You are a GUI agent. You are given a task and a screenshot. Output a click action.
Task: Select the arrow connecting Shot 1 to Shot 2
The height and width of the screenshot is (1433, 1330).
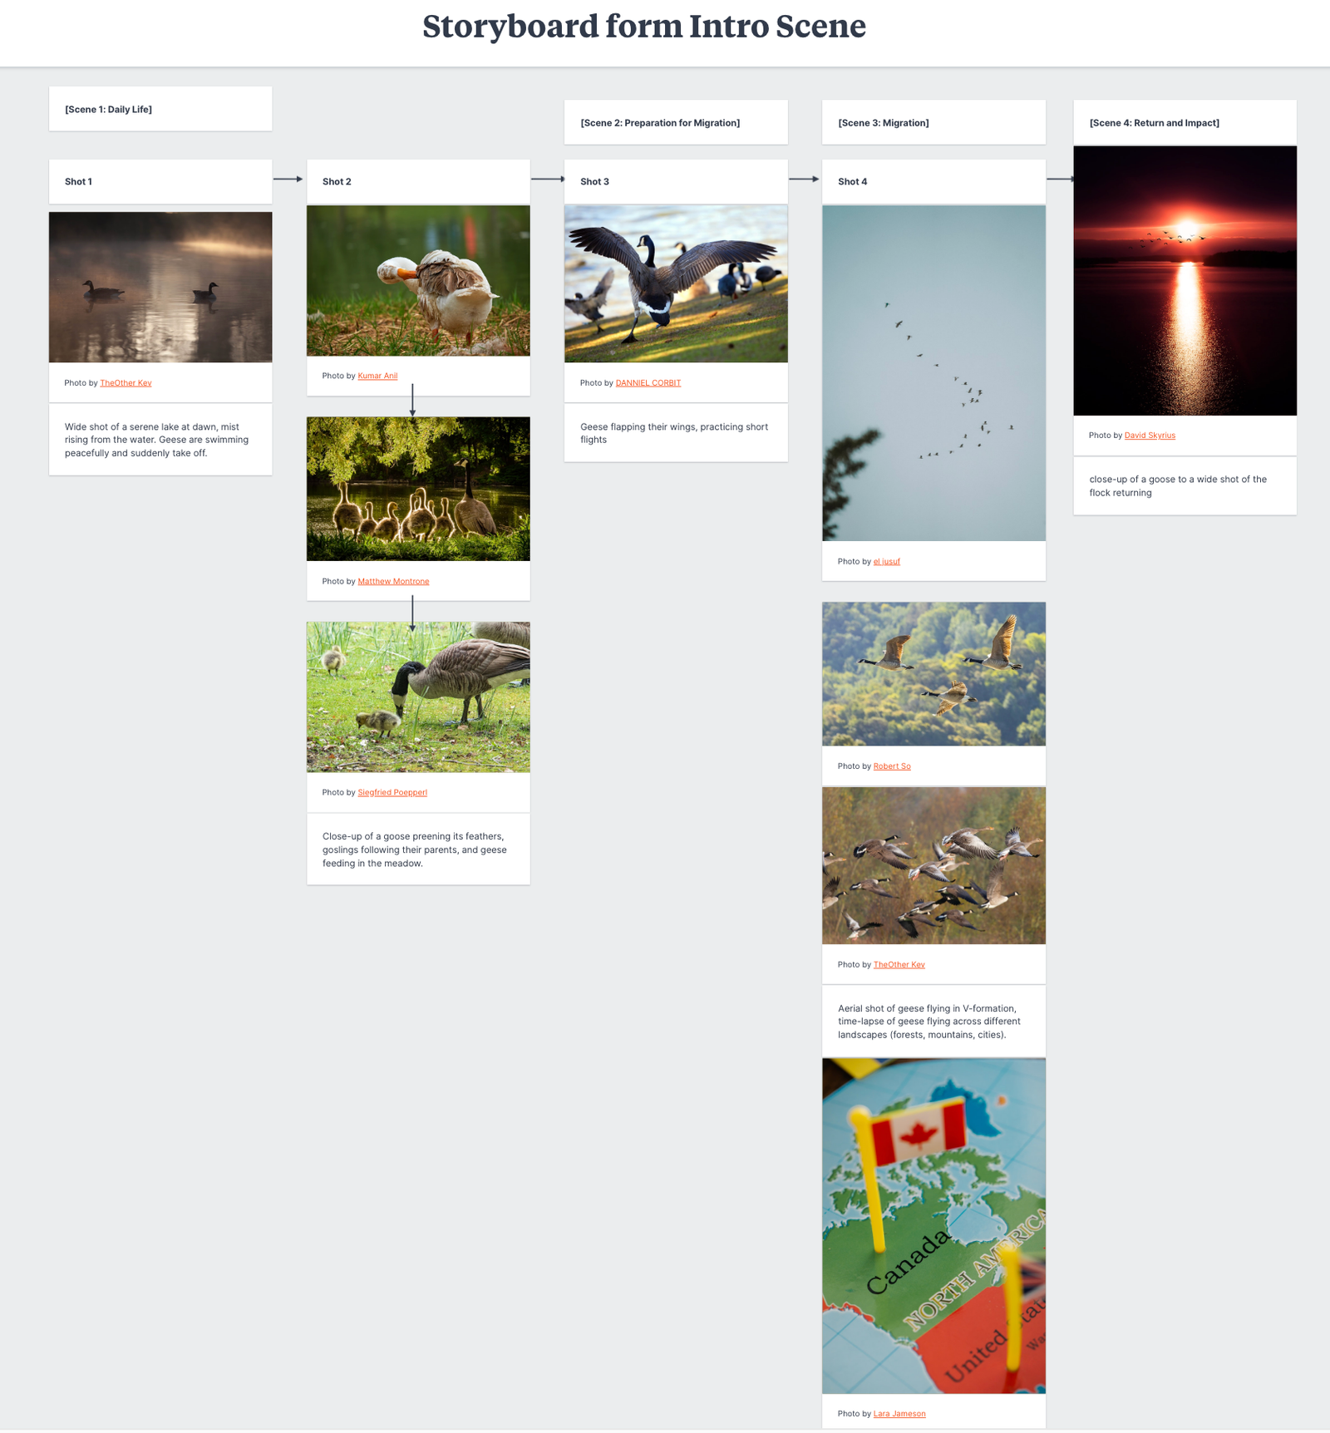(288, 179)
